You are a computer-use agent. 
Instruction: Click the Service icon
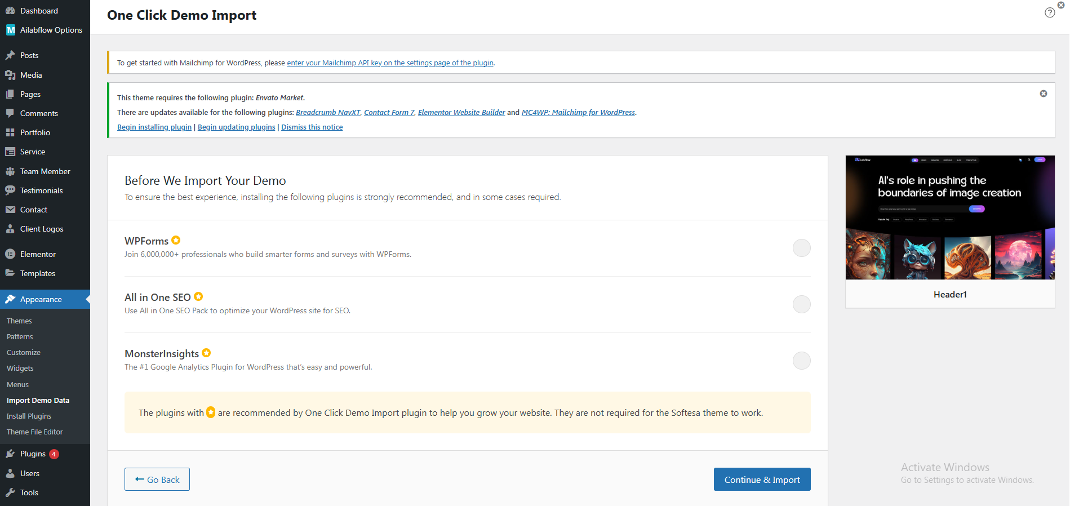click(x=10, y=152)
